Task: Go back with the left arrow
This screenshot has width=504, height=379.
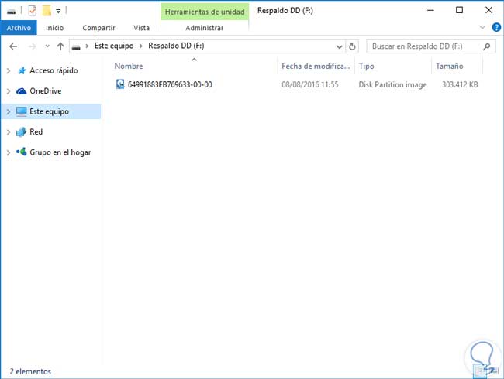Action: click(x=13, y=46)
